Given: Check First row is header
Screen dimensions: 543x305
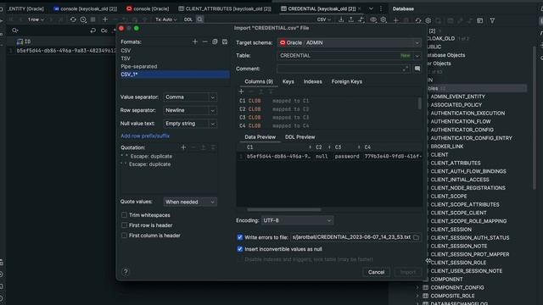Looking at the screenshot, I should pyautogui.click(x=124, y=225).
